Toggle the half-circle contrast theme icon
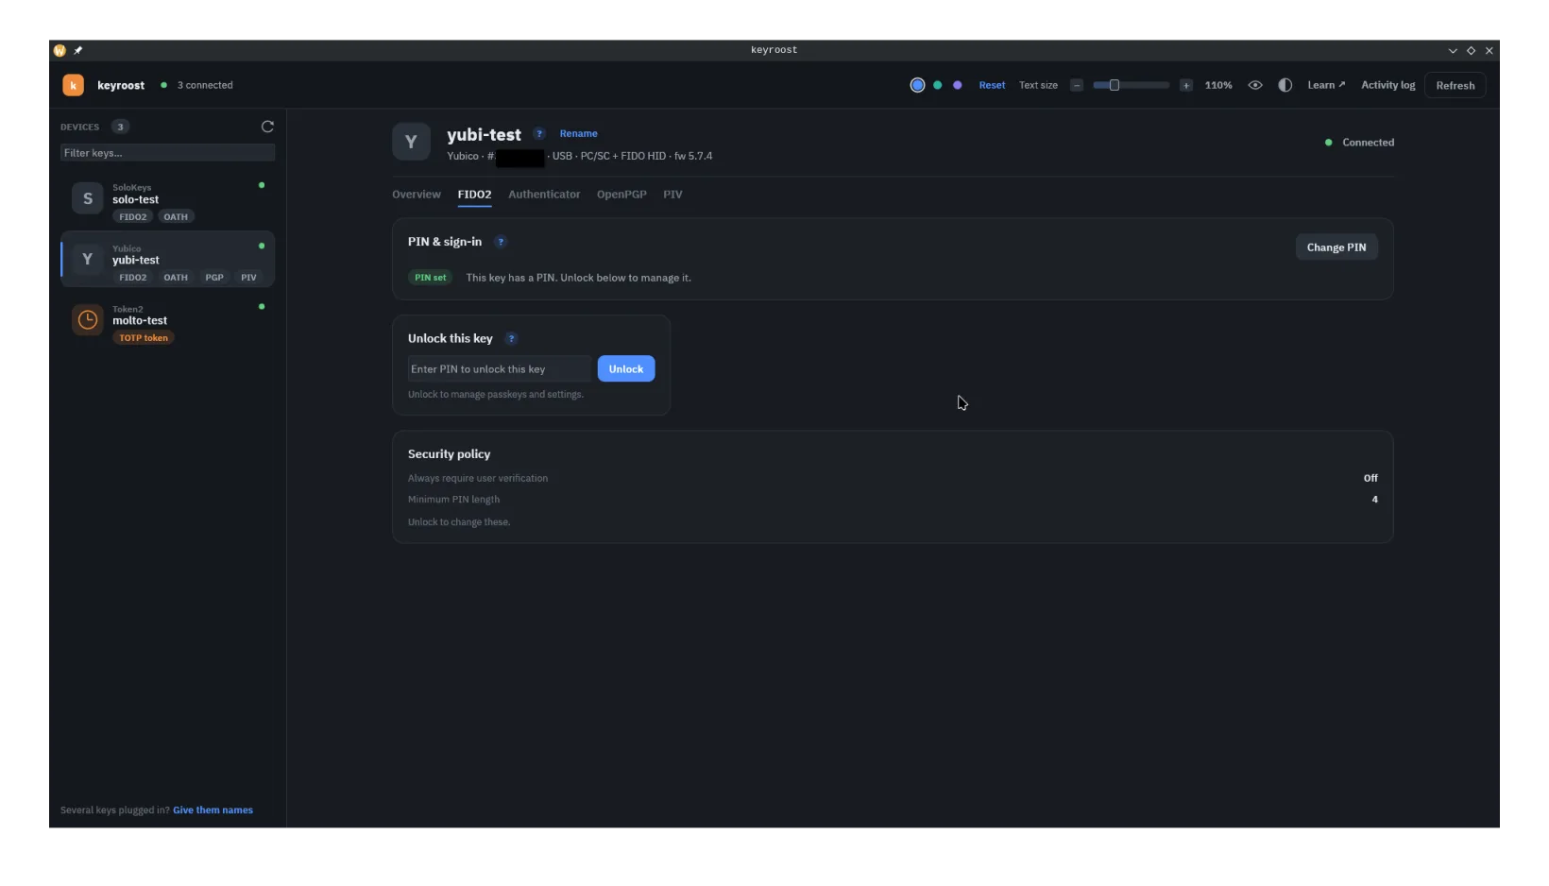The image size is (1549, 886). (1285, 85)
